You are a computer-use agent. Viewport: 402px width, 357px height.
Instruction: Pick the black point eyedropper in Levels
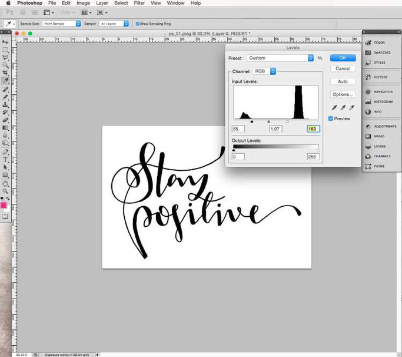(334, 107)
